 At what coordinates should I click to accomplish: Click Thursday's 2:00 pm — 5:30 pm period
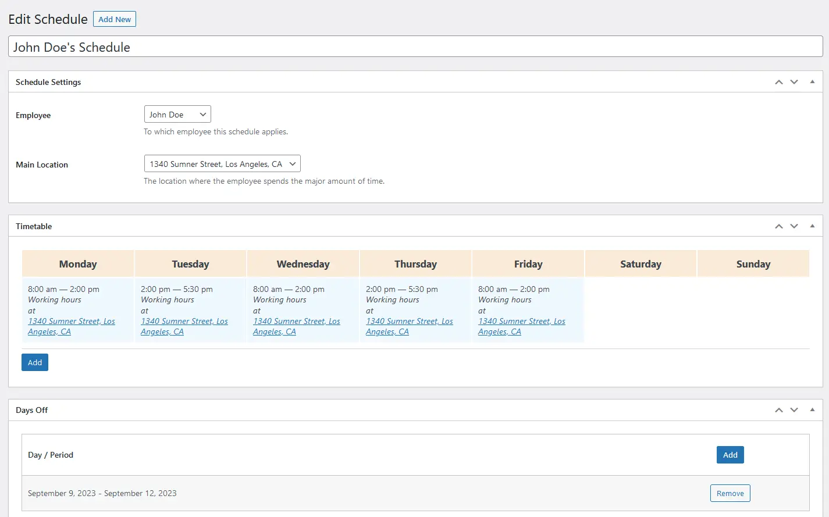tap(402, 289)
